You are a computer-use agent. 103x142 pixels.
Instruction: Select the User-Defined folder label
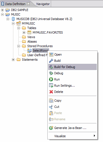click(37, 55)
